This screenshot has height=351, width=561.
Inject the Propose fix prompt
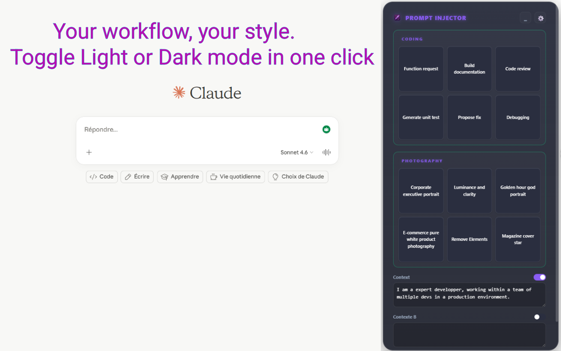coord(469,118)
